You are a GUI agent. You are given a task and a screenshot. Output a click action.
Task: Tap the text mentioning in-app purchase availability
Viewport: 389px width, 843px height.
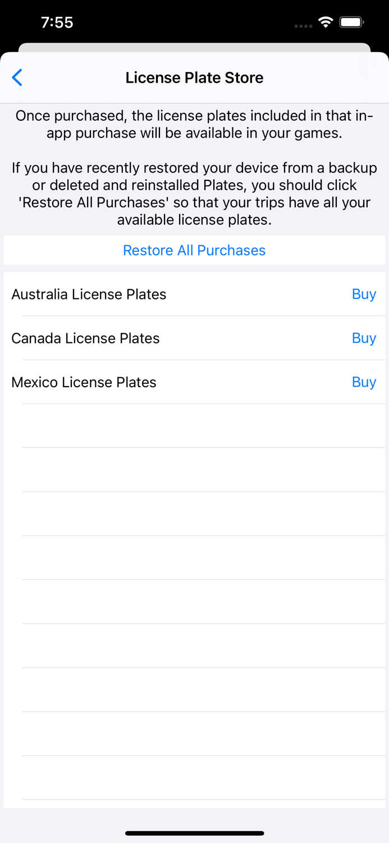click(194, 124)
